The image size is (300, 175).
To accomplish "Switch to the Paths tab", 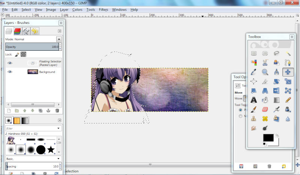I will (26, 31).
